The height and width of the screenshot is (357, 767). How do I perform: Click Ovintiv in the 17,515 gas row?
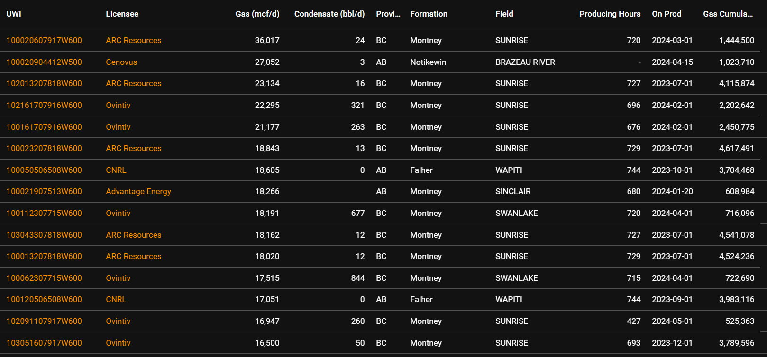118,278
